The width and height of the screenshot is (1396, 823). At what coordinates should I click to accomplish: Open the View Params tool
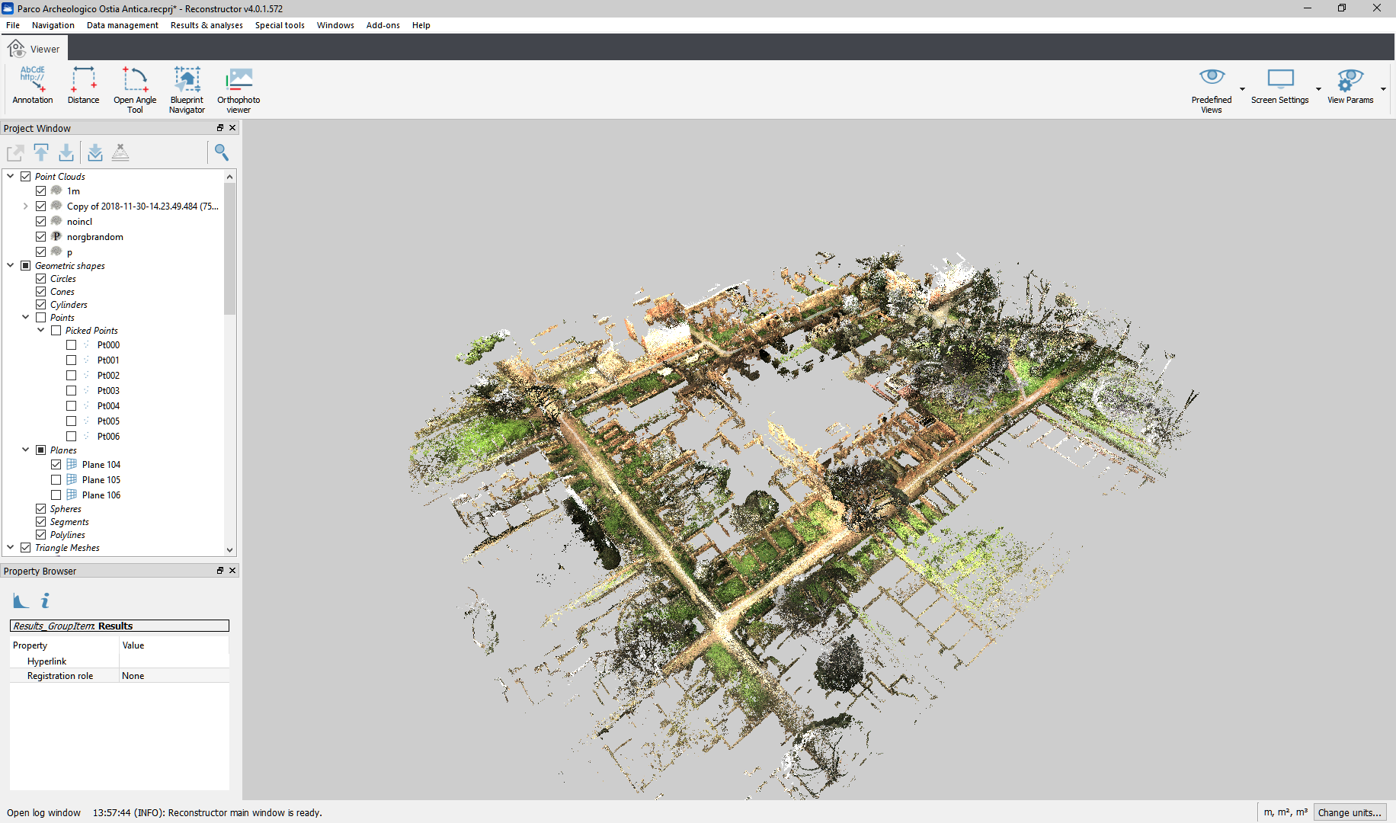[1350, 85]
